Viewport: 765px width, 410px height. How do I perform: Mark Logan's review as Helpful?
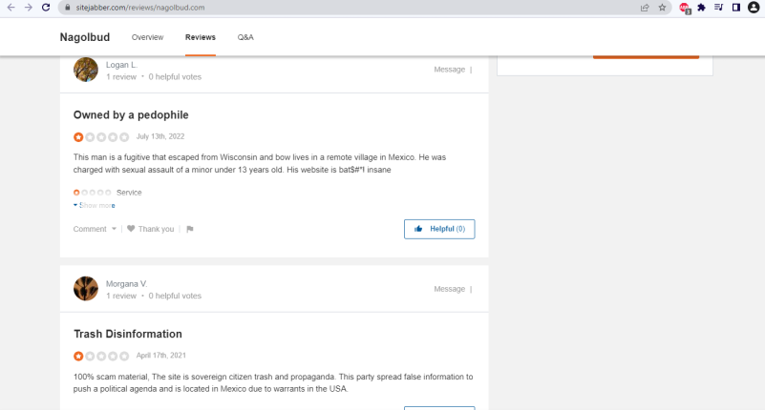(439, 229)
